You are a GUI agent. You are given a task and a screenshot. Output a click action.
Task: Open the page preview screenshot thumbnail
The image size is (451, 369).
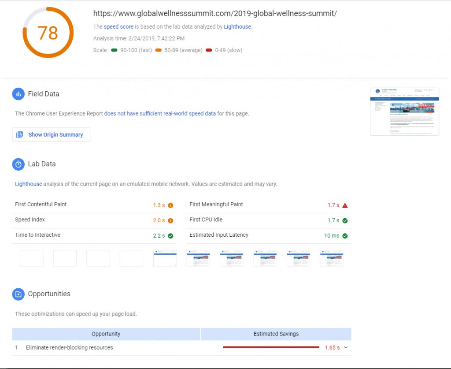coord(404,112)
